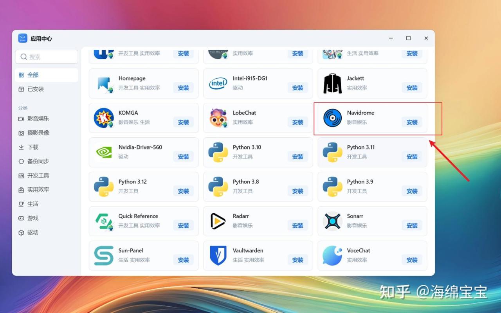Select 实用效率 in the sidebar
Screen dimensions: 501x313
coord(47,190)
